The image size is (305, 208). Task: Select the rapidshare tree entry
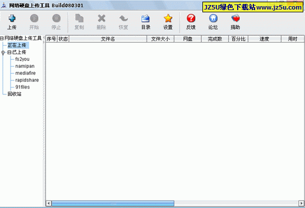click(x=27, y=80)
